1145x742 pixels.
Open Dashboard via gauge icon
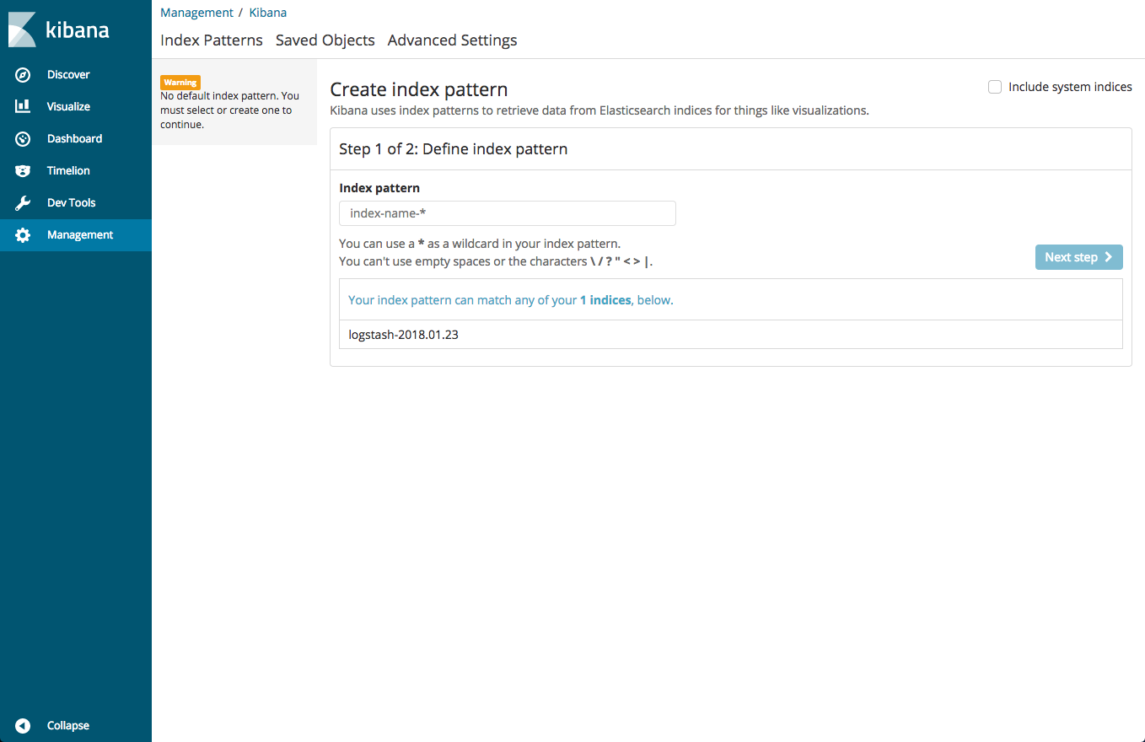[x=24, y=139]
